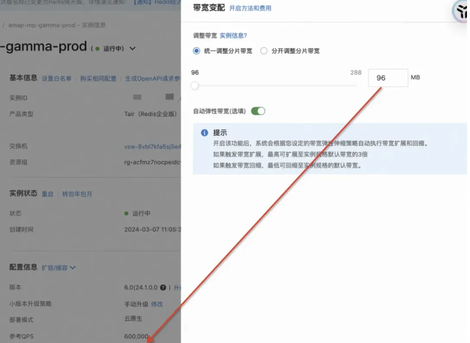Viewport: 470px width, 343px height.
Task: Click the bandwidth slider handle at 96
Action: click(195, 85)
